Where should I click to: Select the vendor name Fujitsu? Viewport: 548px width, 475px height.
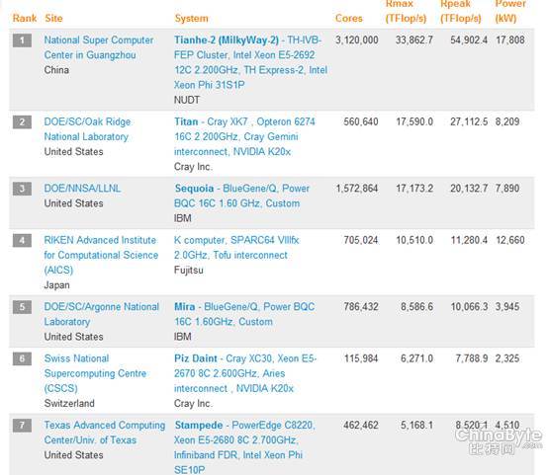pyautogui.click(x=189, y=271)
